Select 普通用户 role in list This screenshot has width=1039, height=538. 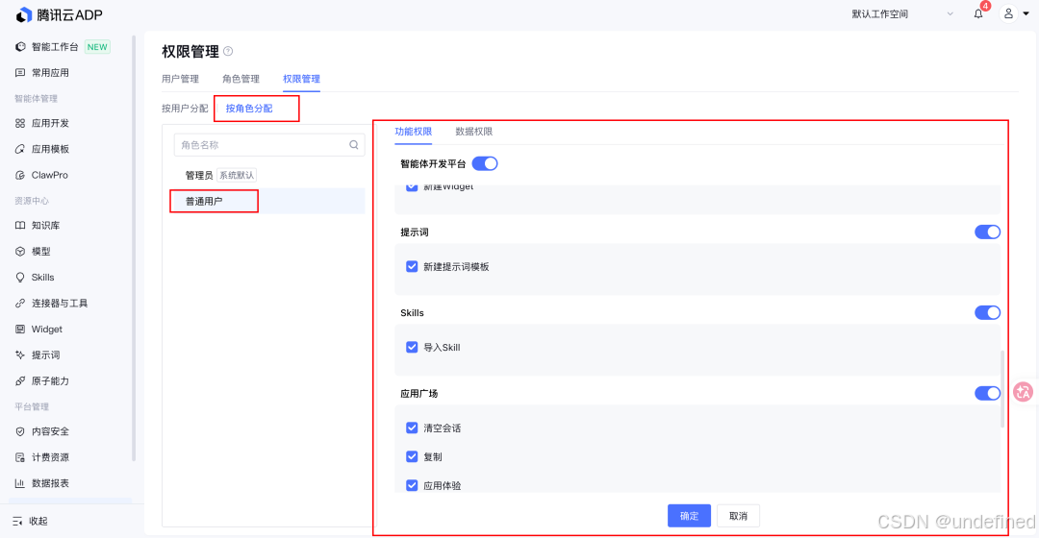tap(267, 201)
